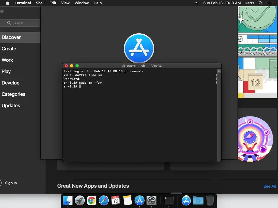
Task: Open the Shell menu
Action: (40, 3)
